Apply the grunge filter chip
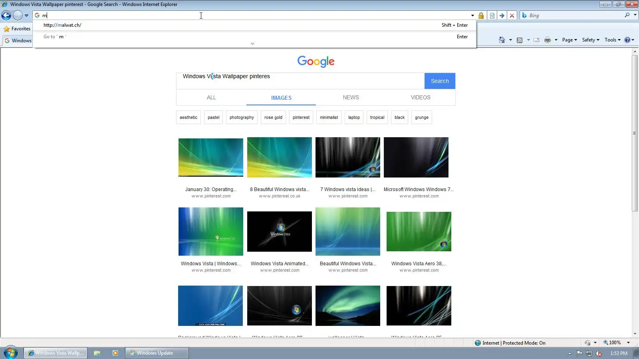639x359 pixels. click(x=422, y=117)
